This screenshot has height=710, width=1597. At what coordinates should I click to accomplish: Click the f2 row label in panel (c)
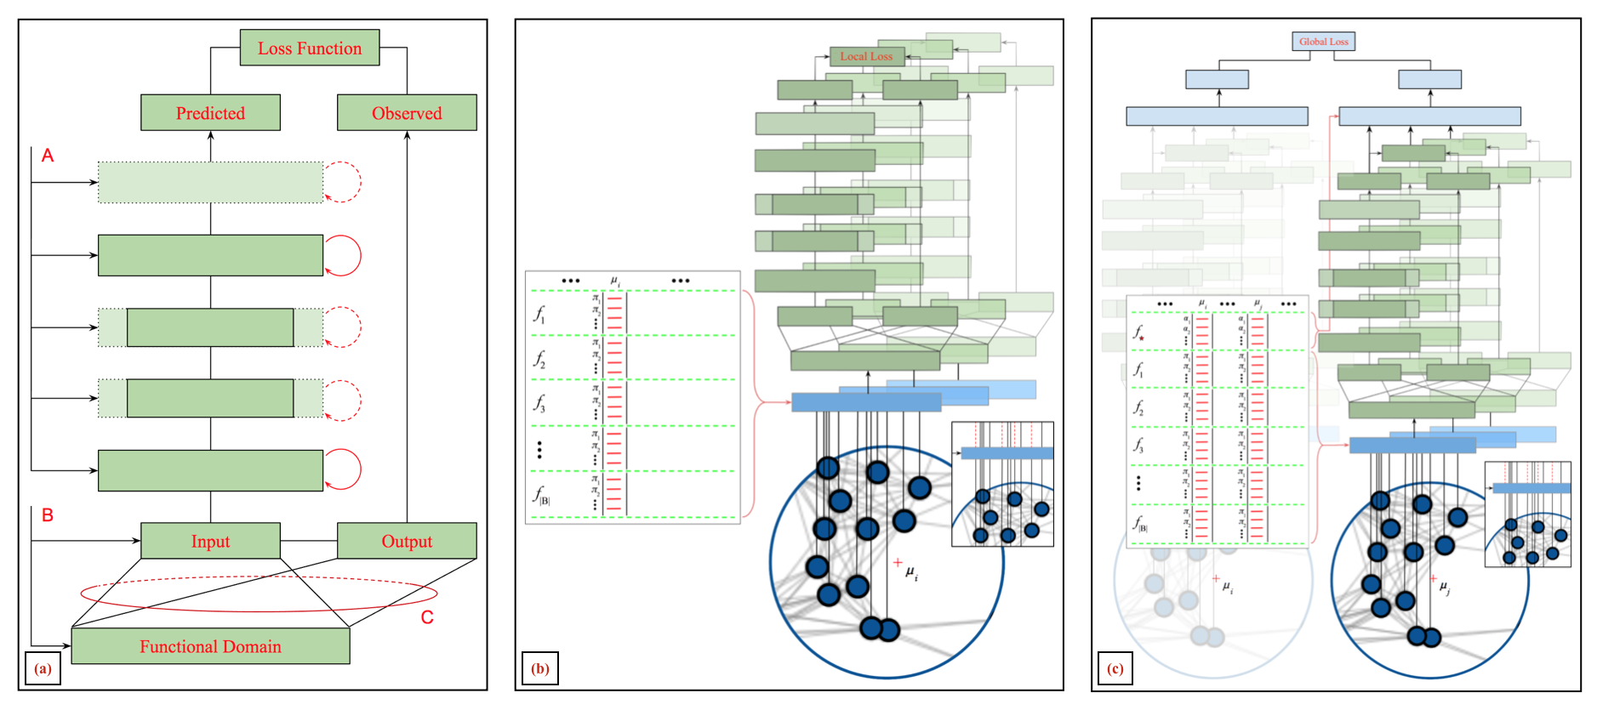1138,407
